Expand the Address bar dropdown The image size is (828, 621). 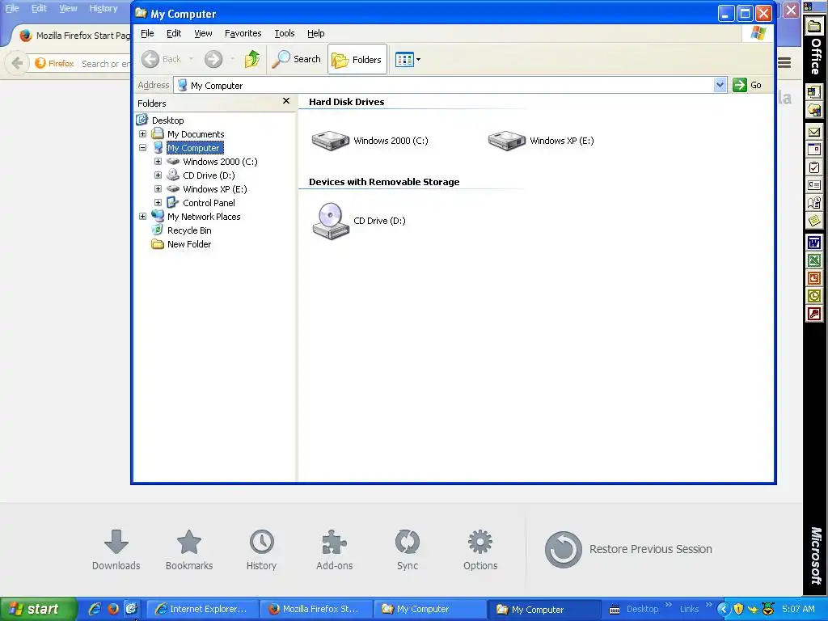click(x=719, y=85)
